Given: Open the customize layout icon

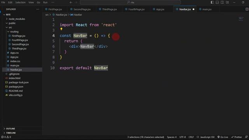Looking at the screenshot, I should point(227,2).
